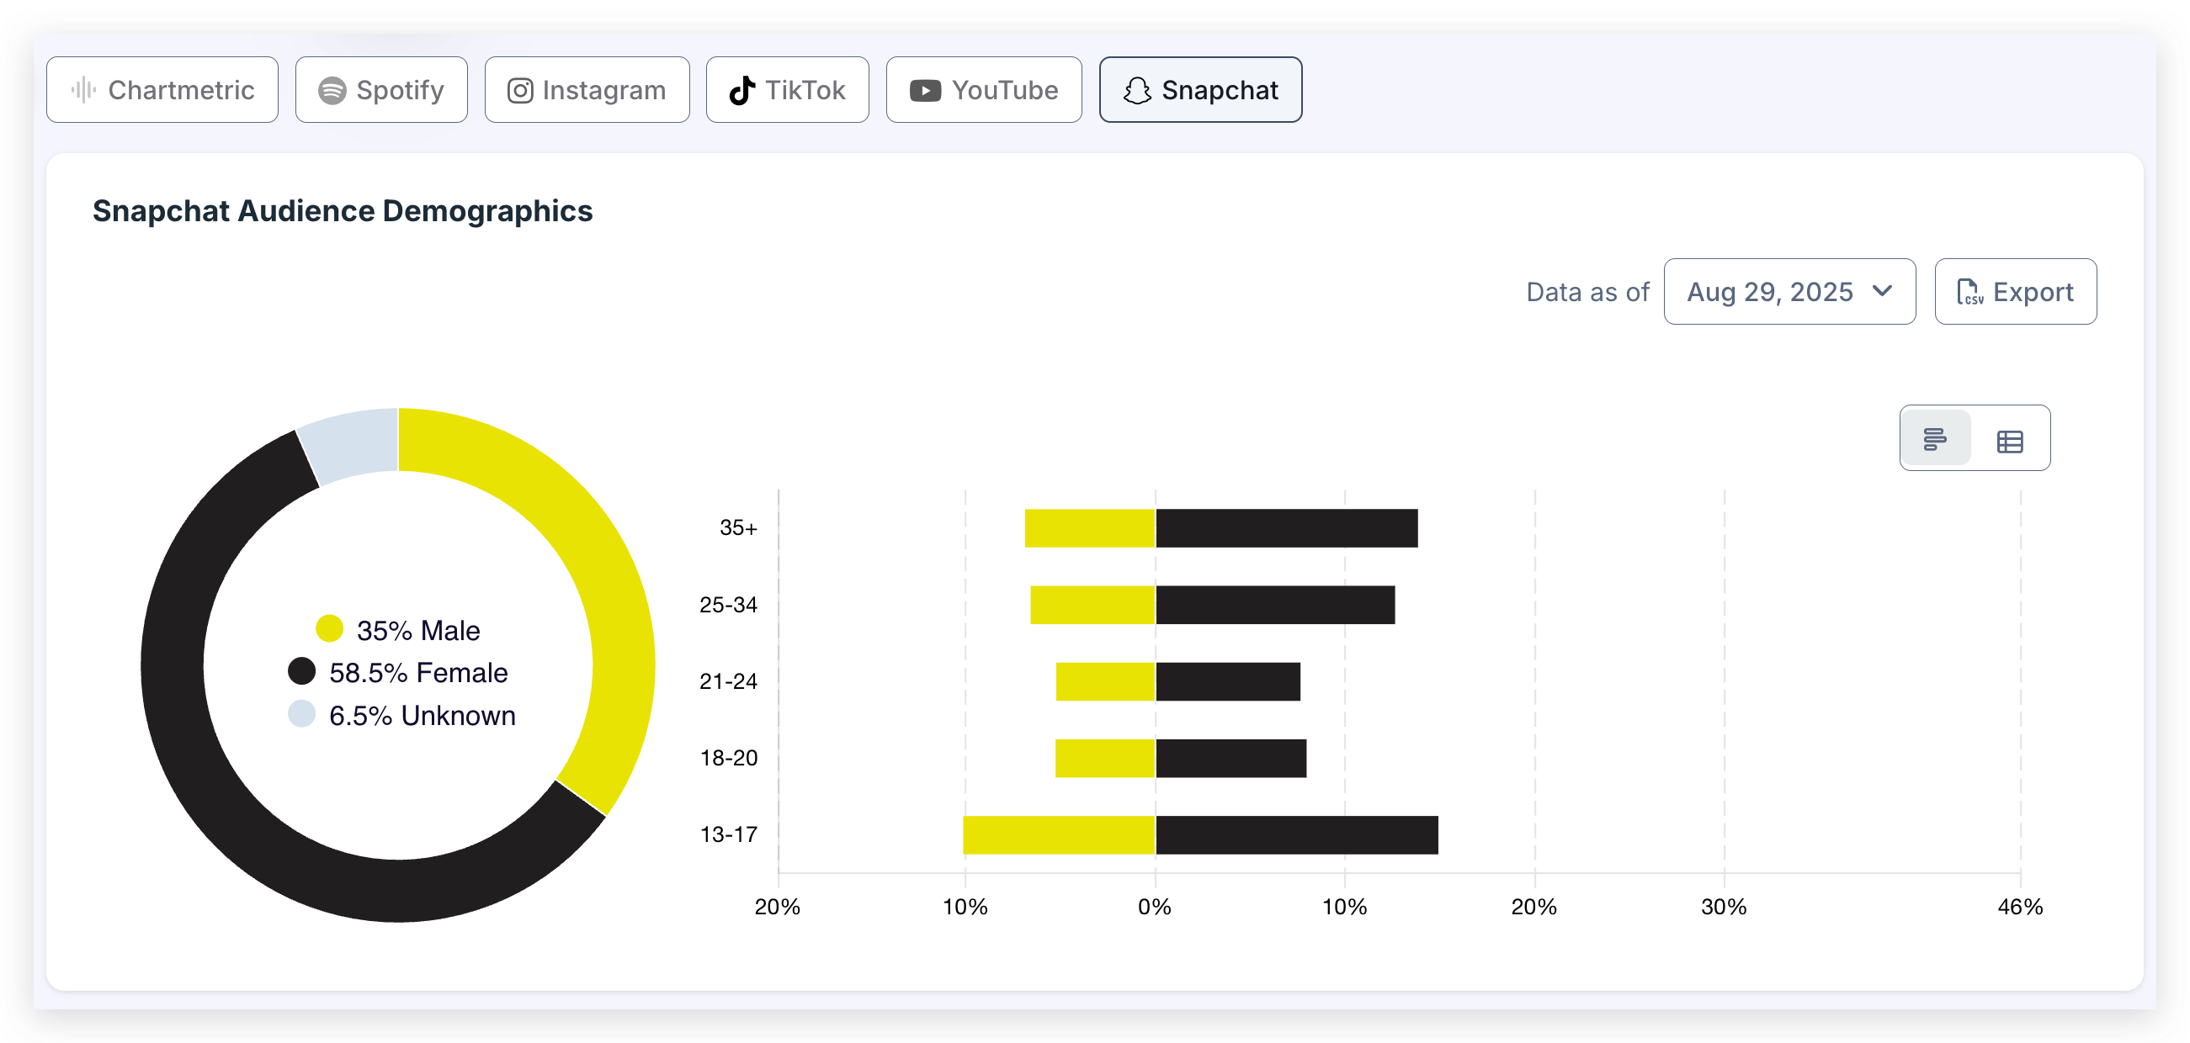Open the Spotify tab
The width and height of the screenshot is (2190, 1043).
pos(381,90)
